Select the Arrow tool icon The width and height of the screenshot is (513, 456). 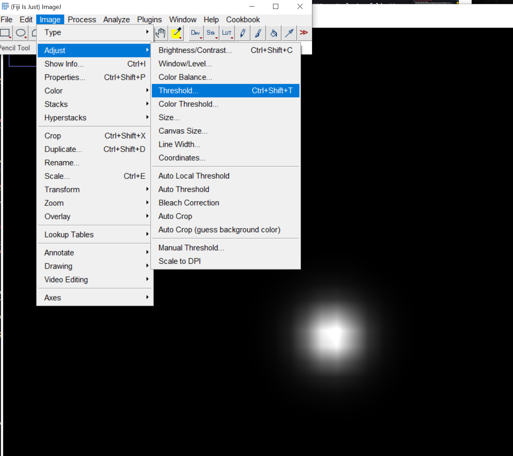click(x=289, y=33)
